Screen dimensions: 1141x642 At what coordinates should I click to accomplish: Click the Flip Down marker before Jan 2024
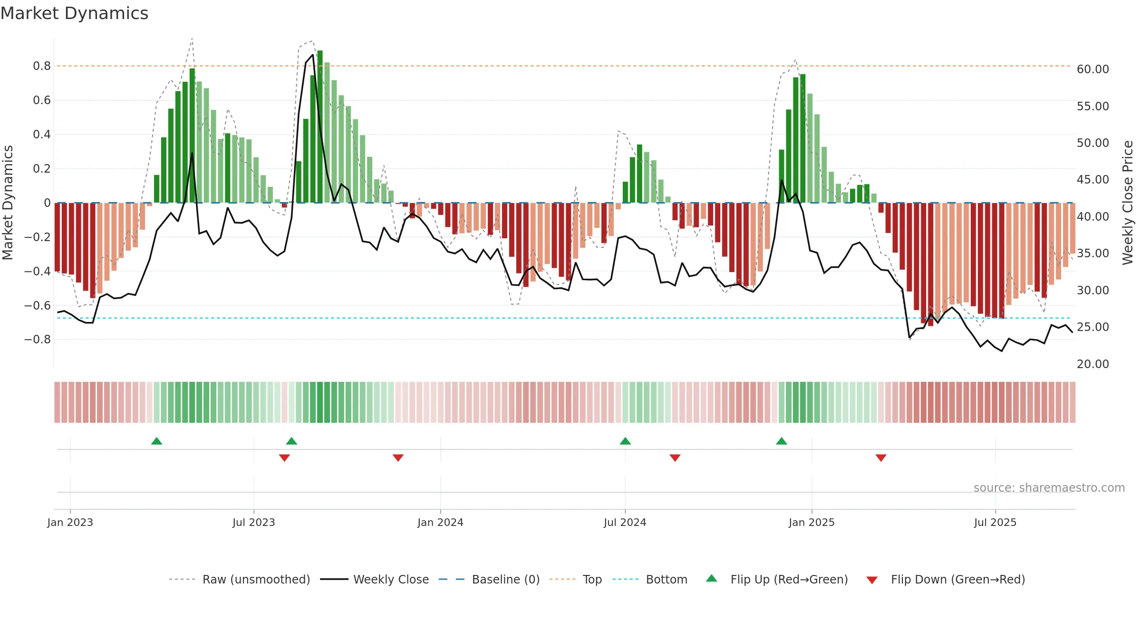pyautogui.click(x=398, y=458)
